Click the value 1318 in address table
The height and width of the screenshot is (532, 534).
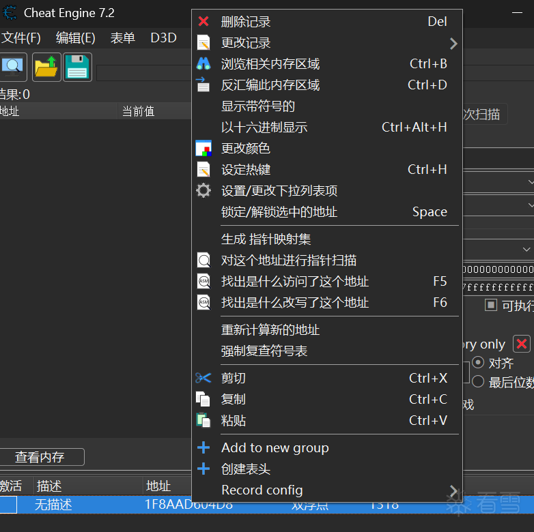click(x=384, y=505)
